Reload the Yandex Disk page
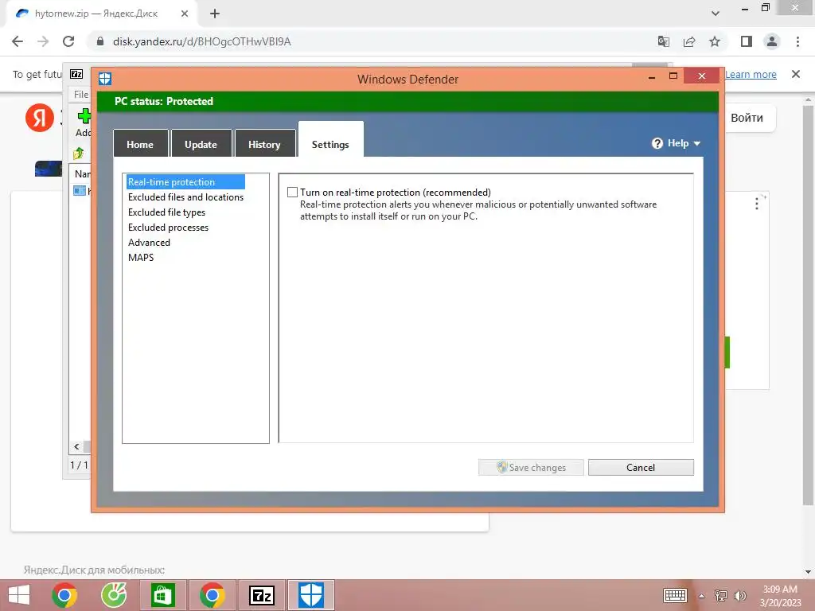This screenshot has width=815, height=611. (68, 41)
